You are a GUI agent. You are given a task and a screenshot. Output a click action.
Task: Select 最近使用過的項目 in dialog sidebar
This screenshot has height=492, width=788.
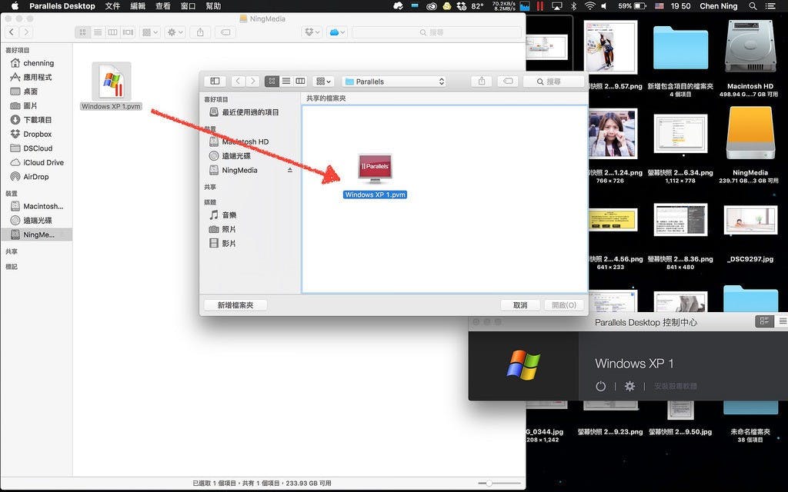point(250,112)
